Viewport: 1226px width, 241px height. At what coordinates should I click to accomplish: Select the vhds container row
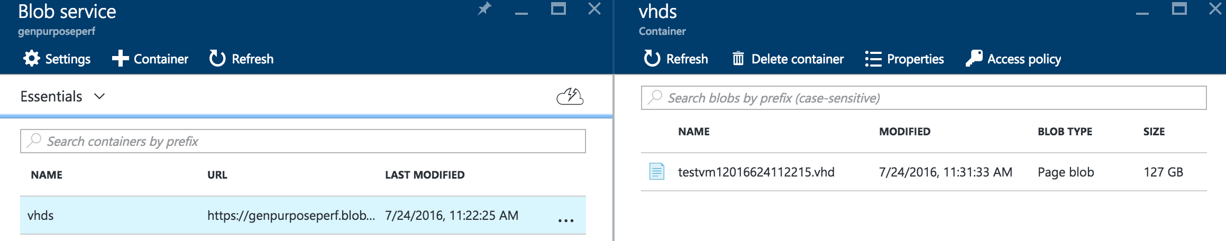tap(106, 215)
